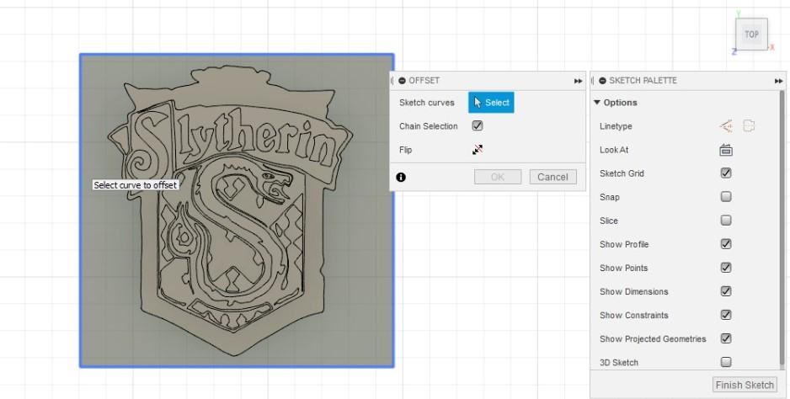The height and width of the screenshot is (399, 790).
Task: Select the centerline Linetype icon
Action: [750, 126]
